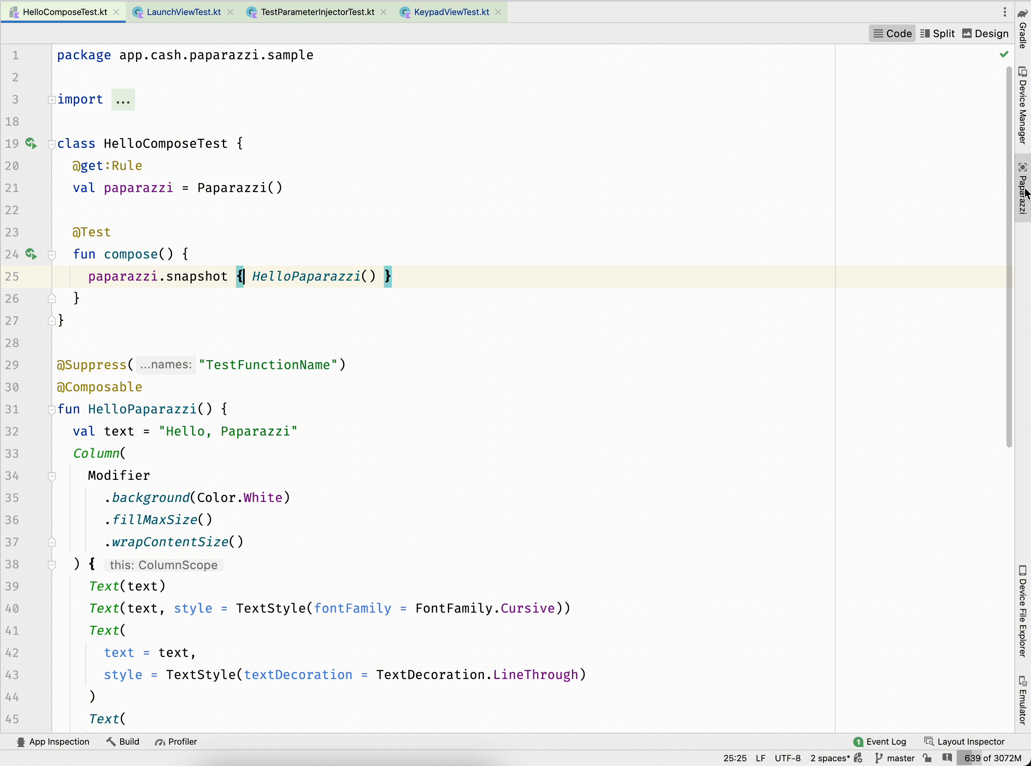Select Split editor view mode
Image resolution: width=1031 pixels, height=766 pixels.
point(937,33)
